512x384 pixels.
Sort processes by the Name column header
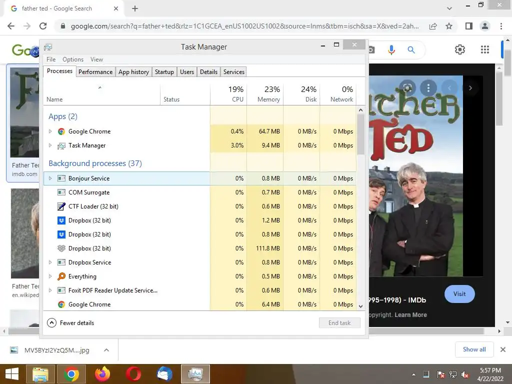tap(101, 94)
